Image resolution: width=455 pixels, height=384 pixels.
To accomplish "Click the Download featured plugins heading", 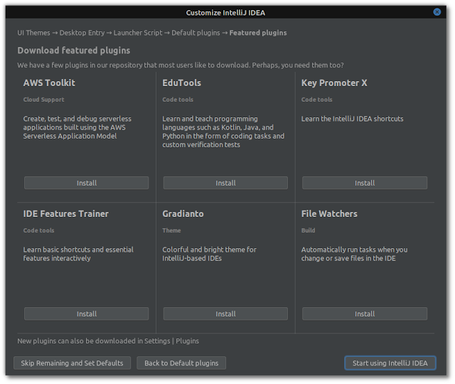I will (74, 50).
